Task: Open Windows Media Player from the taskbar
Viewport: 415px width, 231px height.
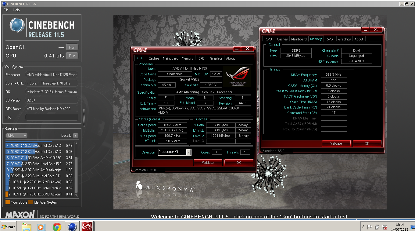Action: pos(41,227)
